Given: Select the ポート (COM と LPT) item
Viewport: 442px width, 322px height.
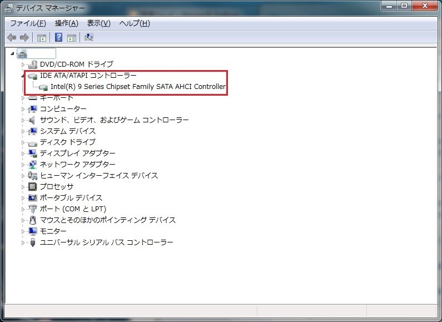Looking at the screenshot, I should pyautogui.click(x=73, y=209).
